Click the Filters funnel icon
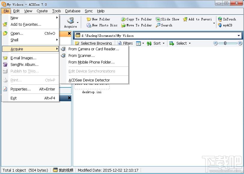This screenshot has height=174, width=244. click(x=119, y=43)
